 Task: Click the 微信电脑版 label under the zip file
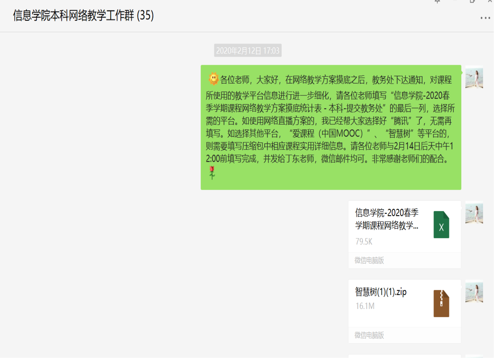369,335
